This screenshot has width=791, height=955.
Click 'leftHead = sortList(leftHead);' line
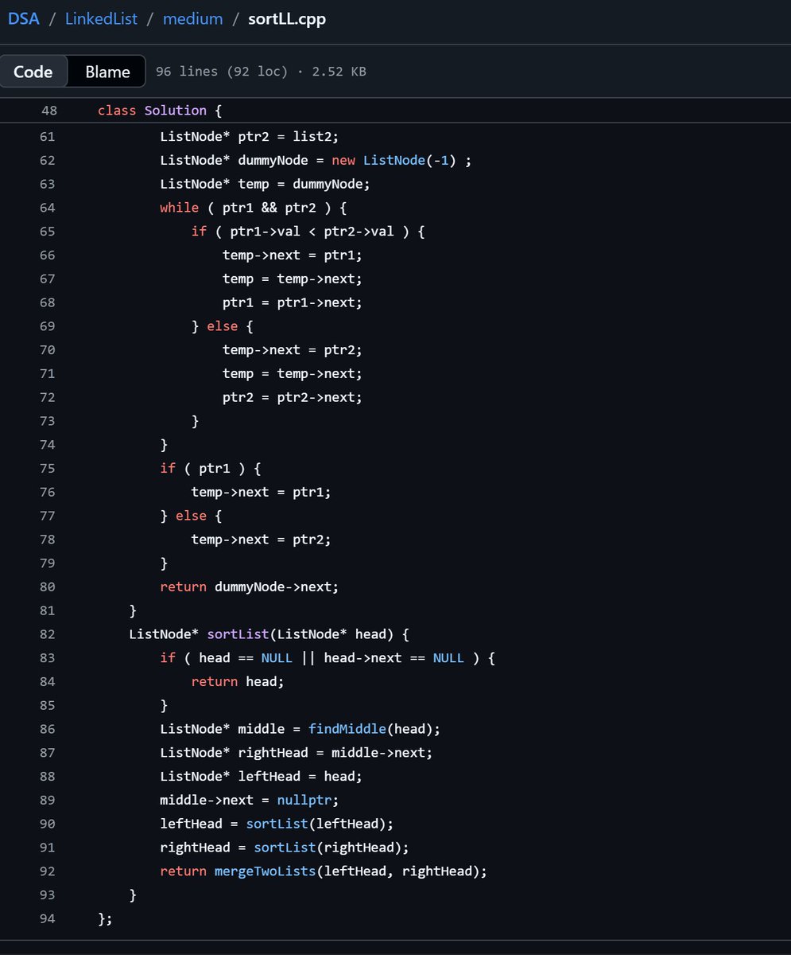pos(277,824)
